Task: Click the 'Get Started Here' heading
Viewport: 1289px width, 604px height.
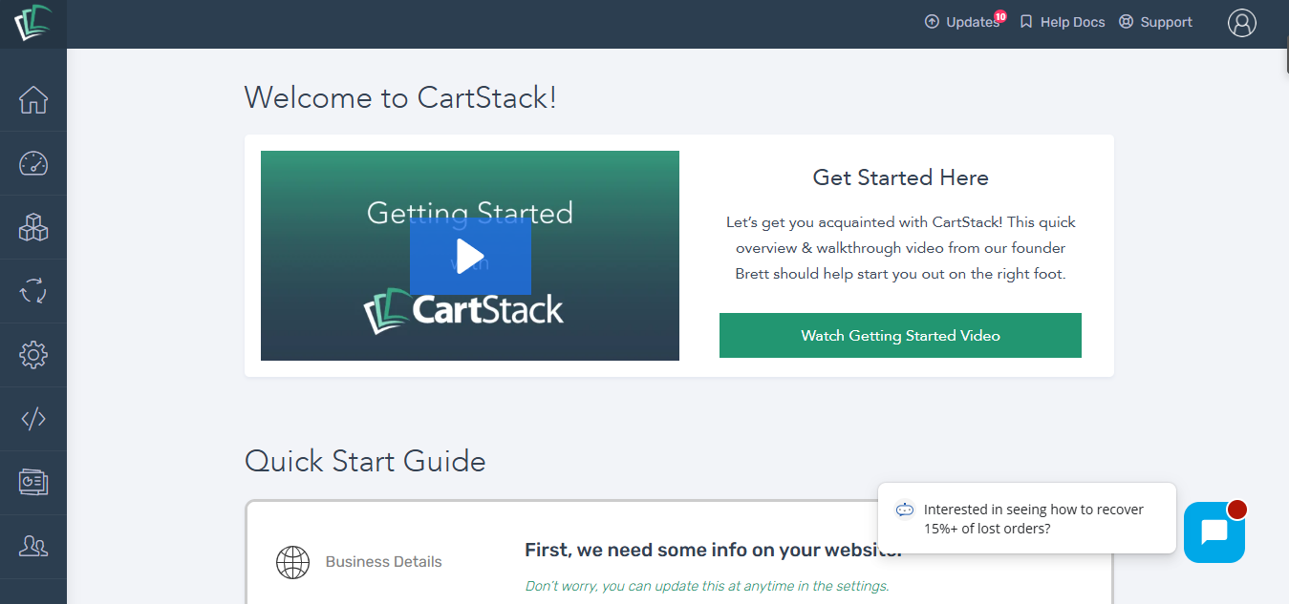Action: 900,177
